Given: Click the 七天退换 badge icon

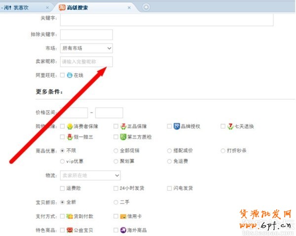Looking at the screenshot, I should coord(230,126).
